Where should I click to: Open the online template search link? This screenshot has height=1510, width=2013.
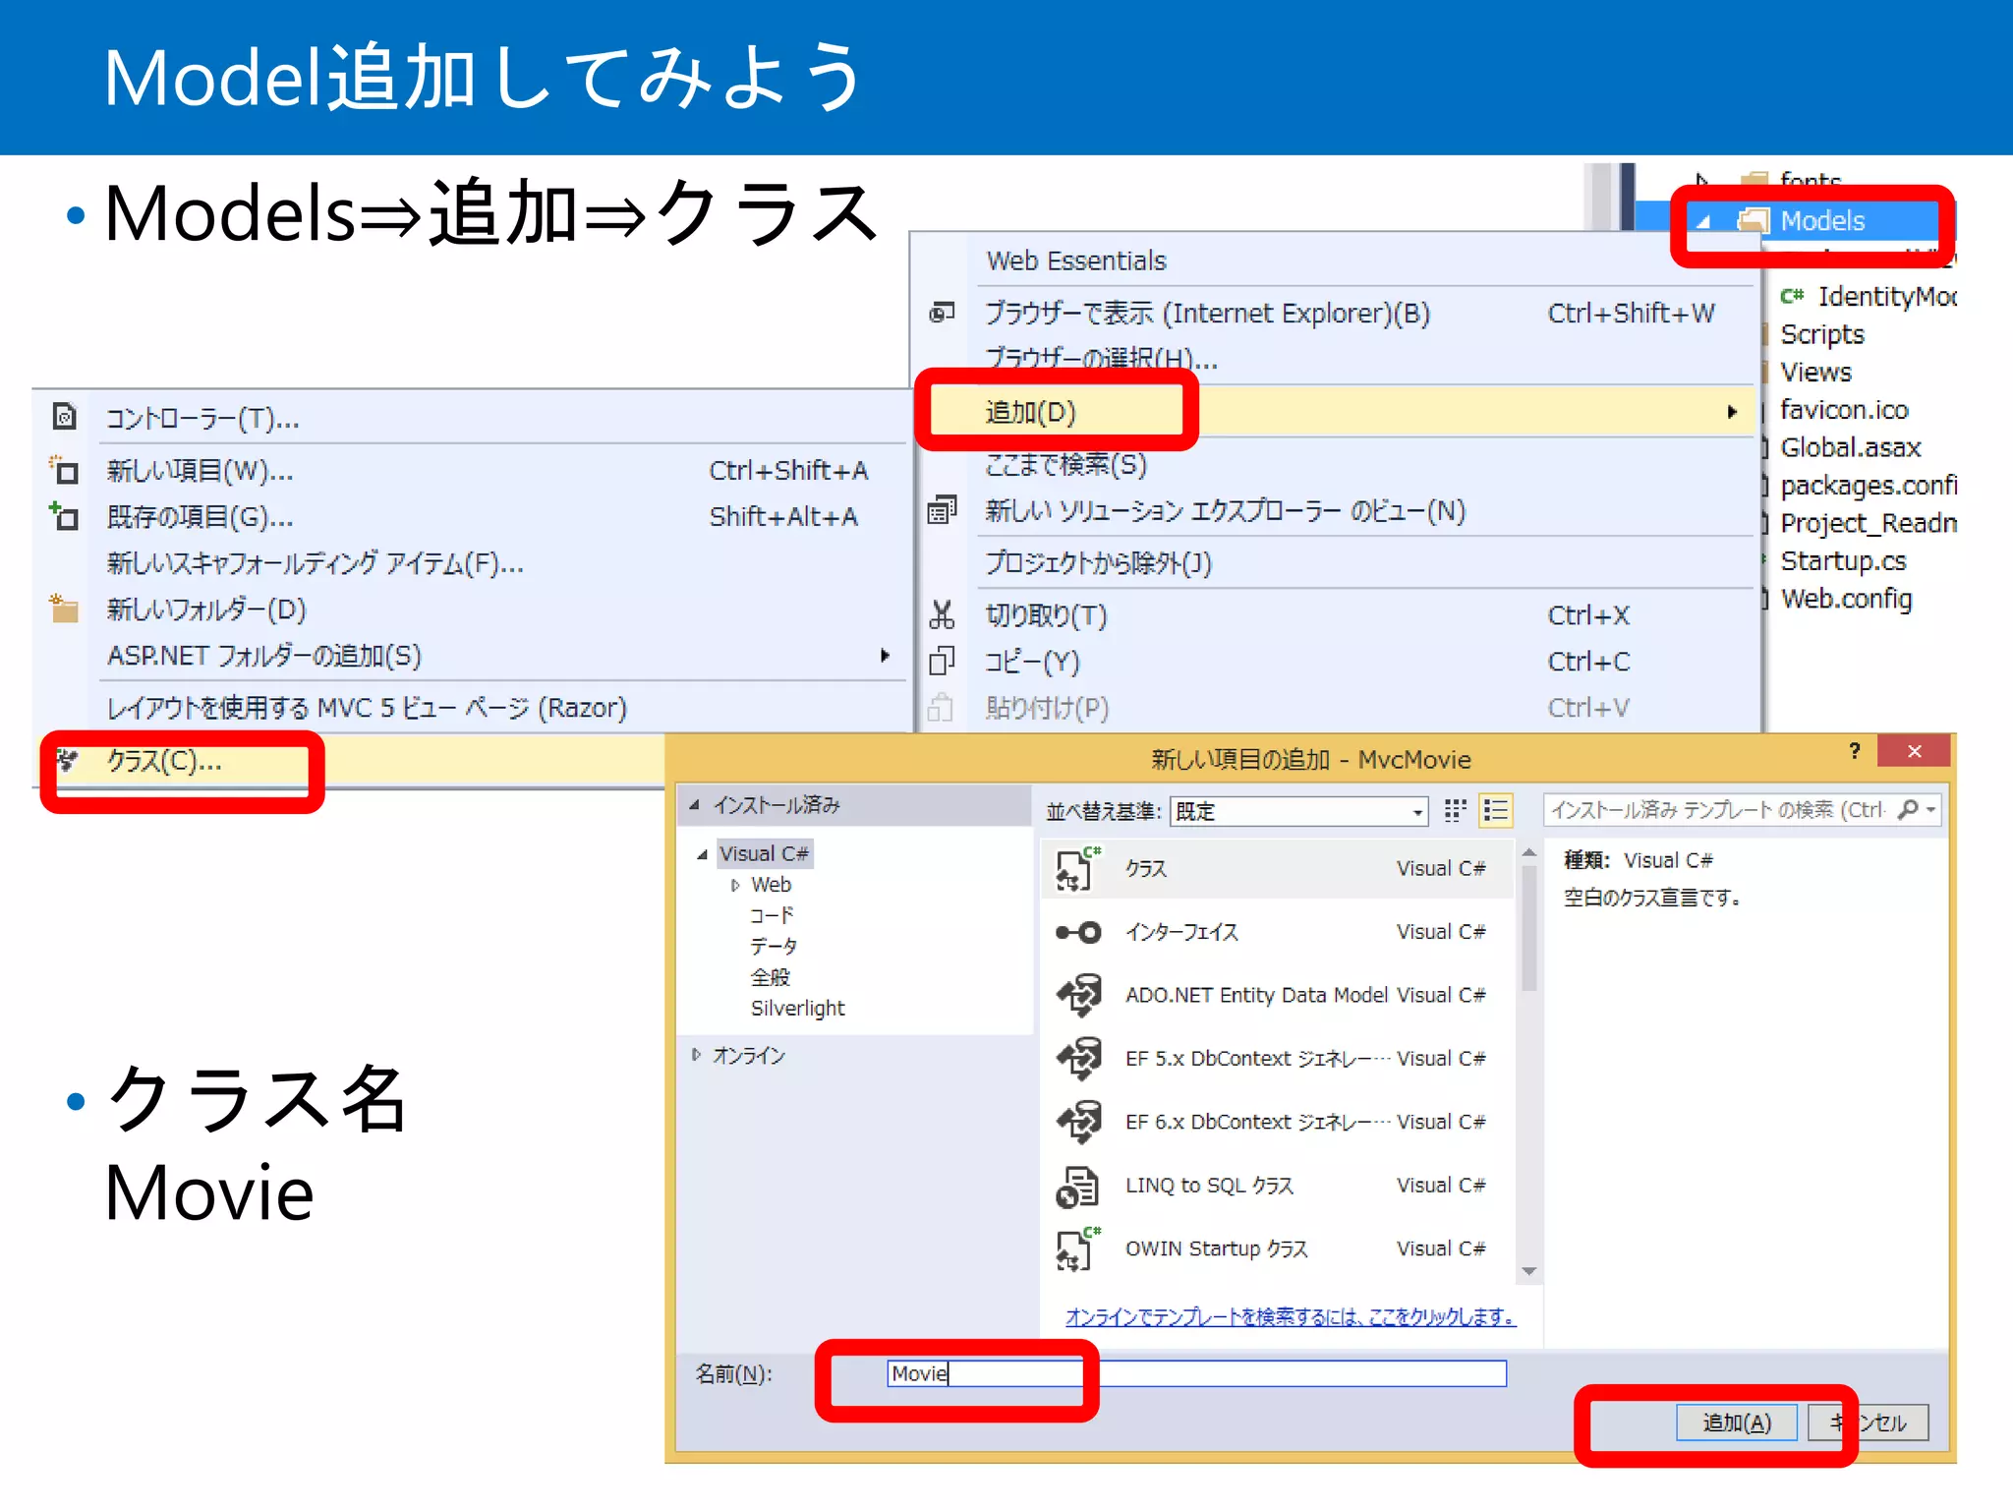click(x=1291, y=1316)
